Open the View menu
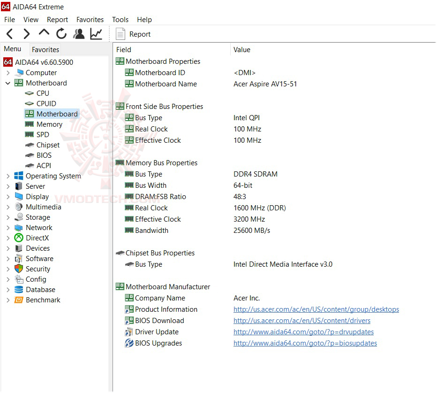The height and width of the screenshot is (393, 437). [30, 20]
